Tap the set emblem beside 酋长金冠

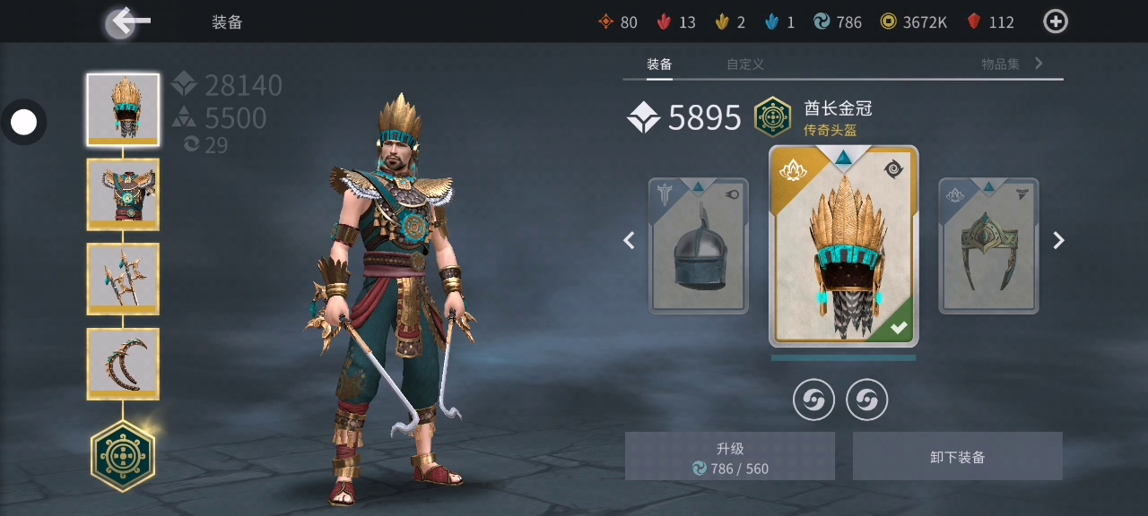(772, 116)
